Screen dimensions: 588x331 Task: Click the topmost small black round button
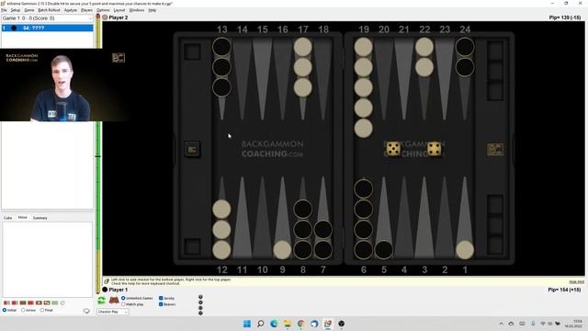pos(200,297)
